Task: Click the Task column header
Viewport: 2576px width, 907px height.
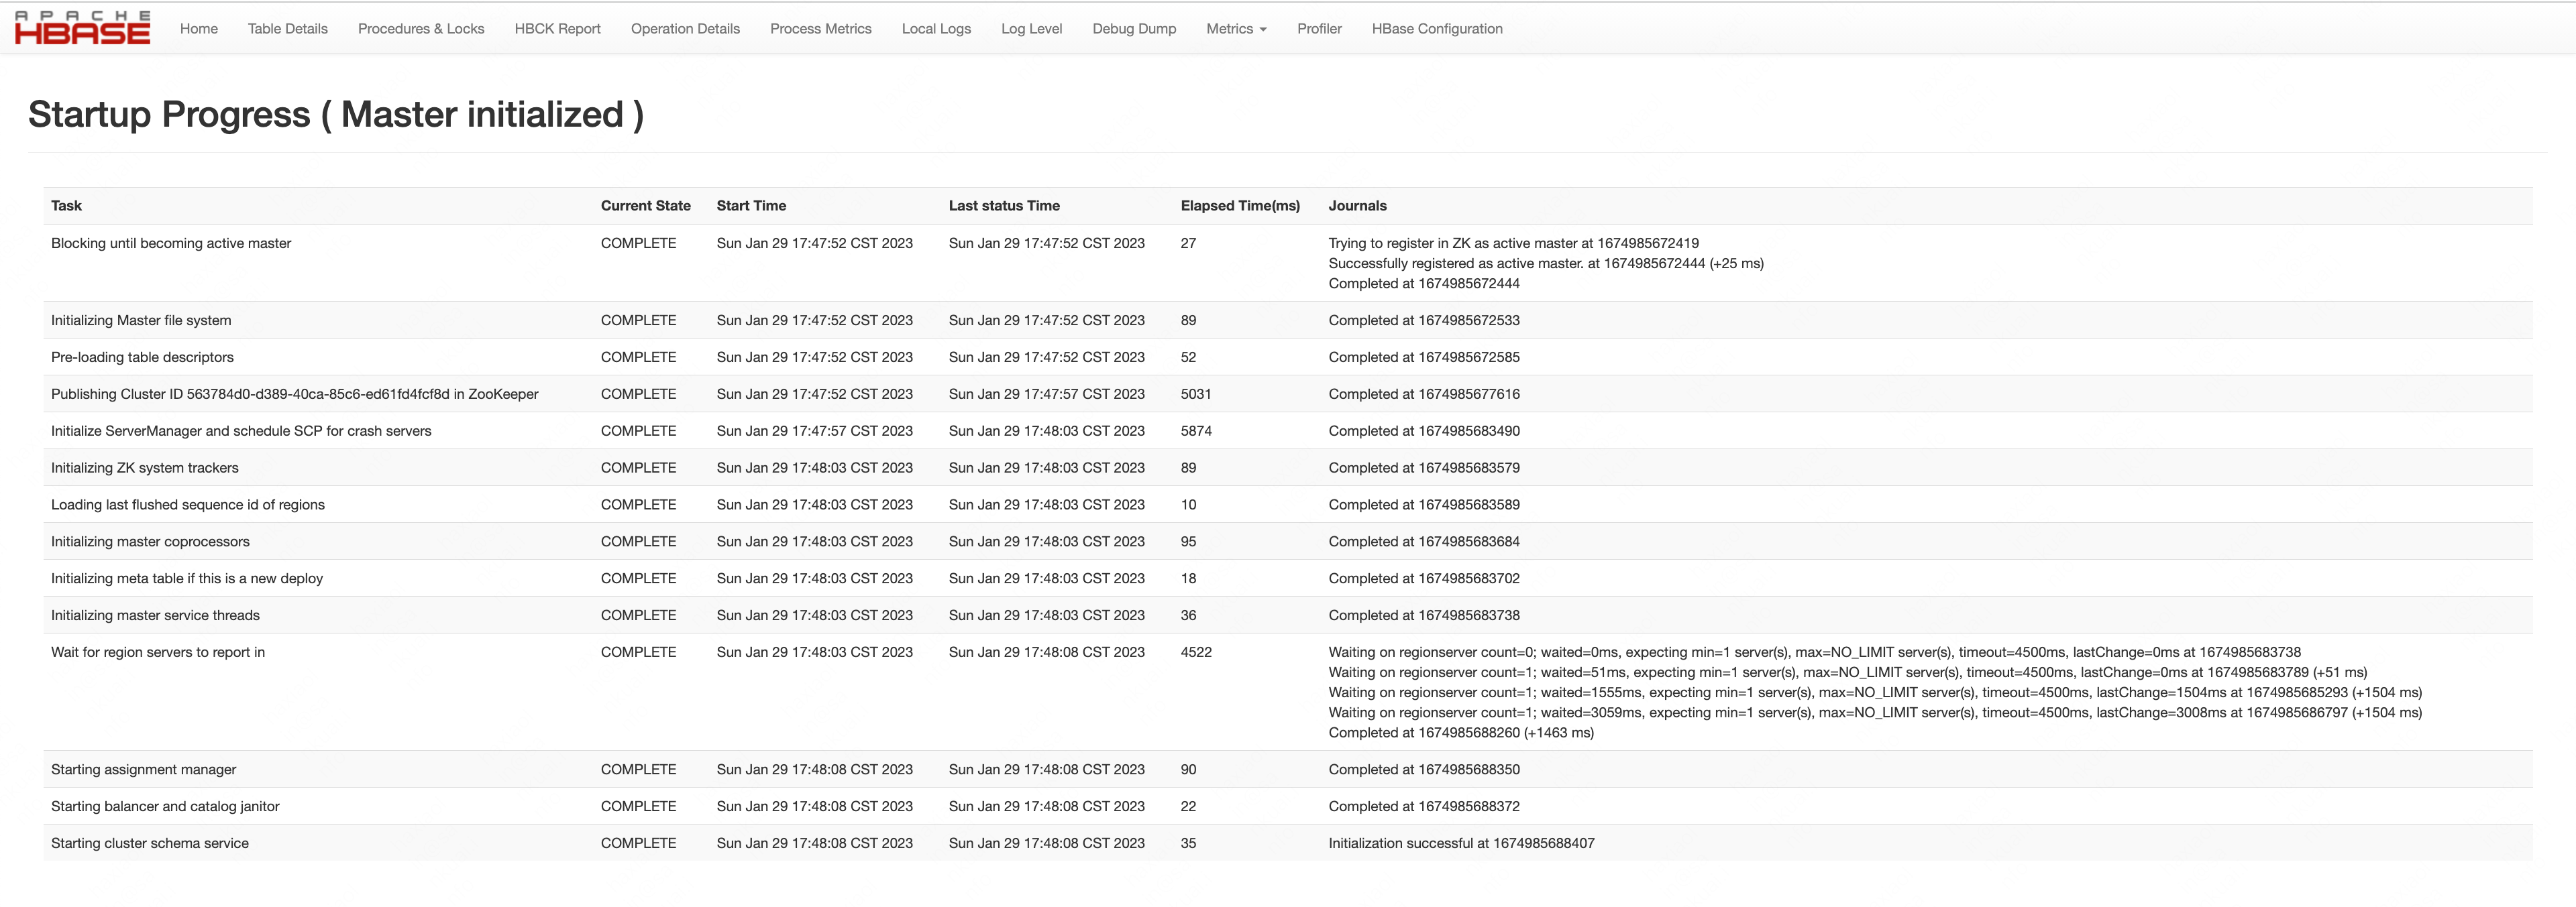Action: click(66, 206)
